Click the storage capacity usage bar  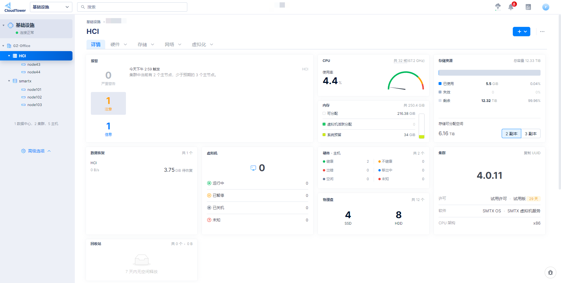coord(489,73)
